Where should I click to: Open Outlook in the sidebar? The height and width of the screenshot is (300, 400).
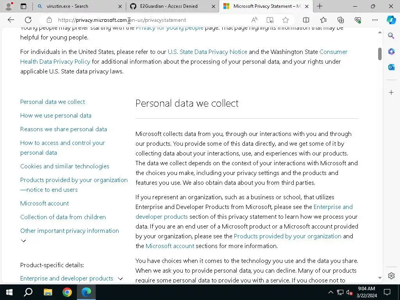(391, 67)
